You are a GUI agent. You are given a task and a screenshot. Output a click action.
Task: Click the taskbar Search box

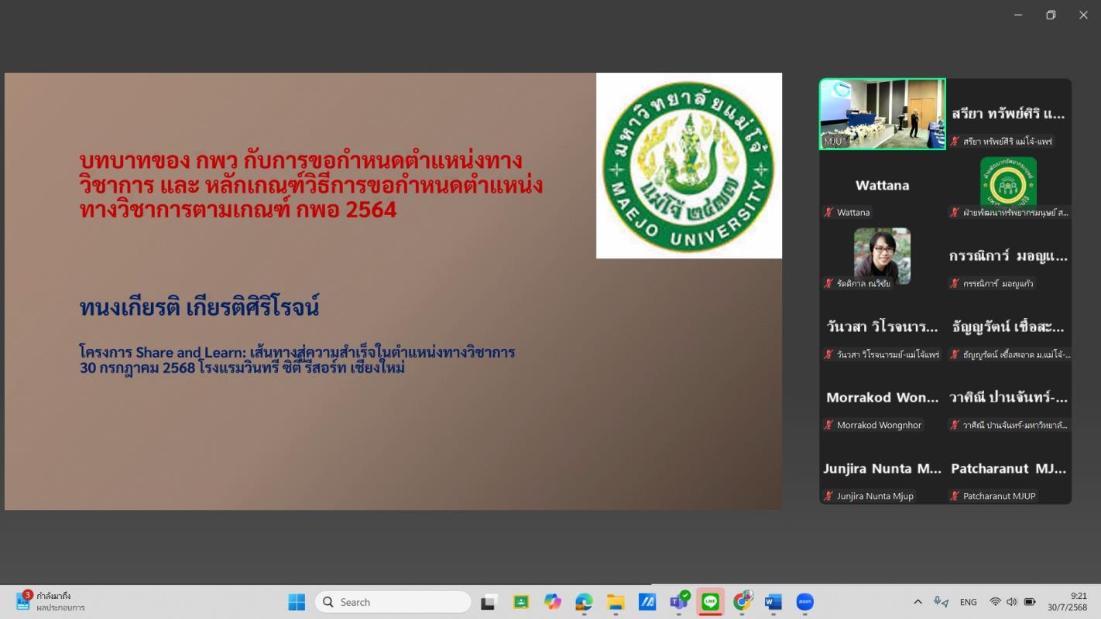click(x=393, y=602)
